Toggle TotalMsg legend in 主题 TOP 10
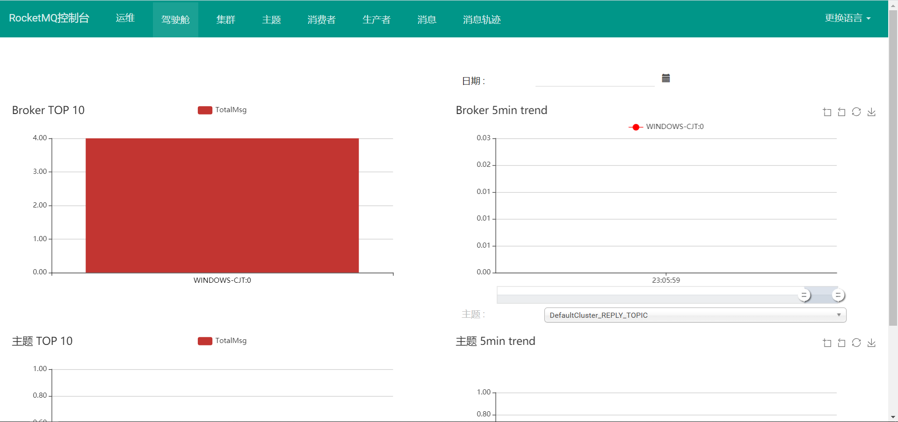The height and width of the screenshot is (422, 898). pos(222,341)
